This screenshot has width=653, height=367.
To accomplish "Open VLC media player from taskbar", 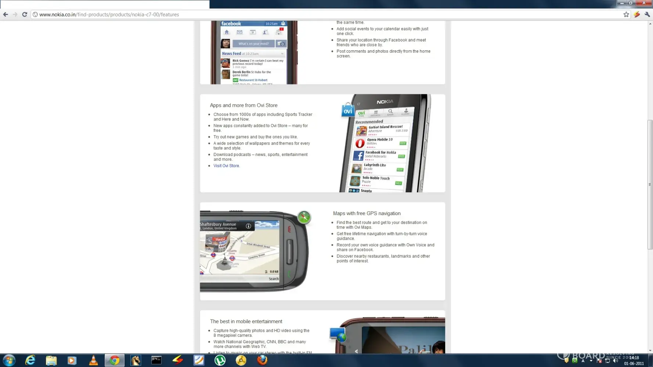I will coord(93,360).
